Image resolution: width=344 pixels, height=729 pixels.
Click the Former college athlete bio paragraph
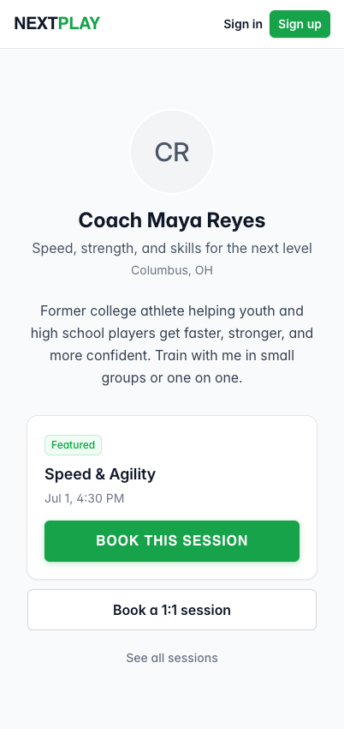pyautogui.click(x=172, y=344)
